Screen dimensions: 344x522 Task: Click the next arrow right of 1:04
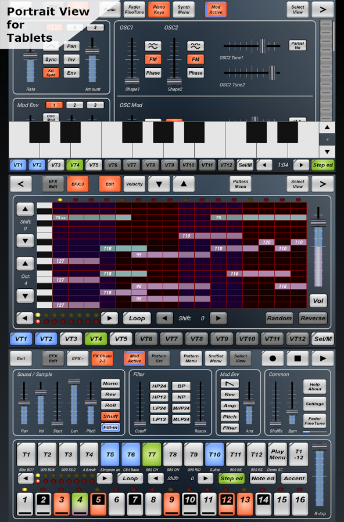[x=301, y=165]
